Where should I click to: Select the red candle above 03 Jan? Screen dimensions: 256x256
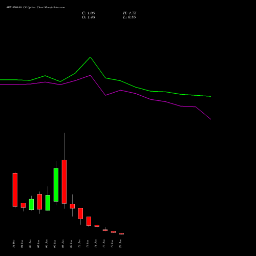pyautogui.click(x=39, y=202)
